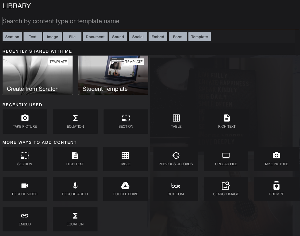Filter library by Document
Screen dimensions: 300x236
point(95,36)
